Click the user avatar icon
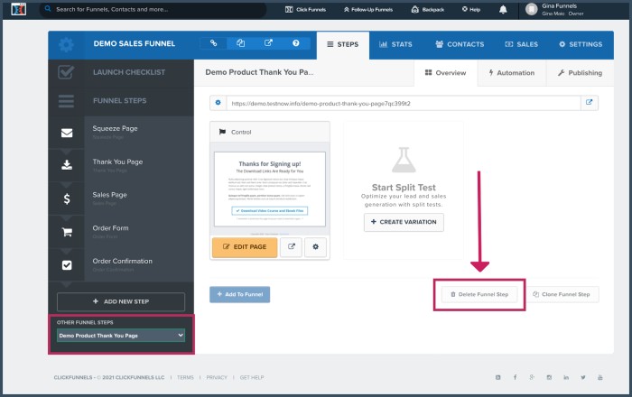632x397 pixels. pyautogui.click(x=532, y=9)
